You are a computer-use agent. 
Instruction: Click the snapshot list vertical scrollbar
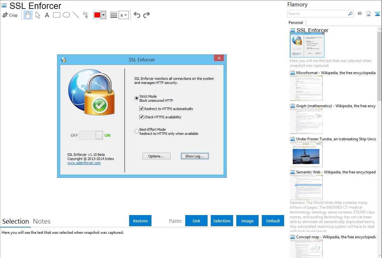coord(379,66)
